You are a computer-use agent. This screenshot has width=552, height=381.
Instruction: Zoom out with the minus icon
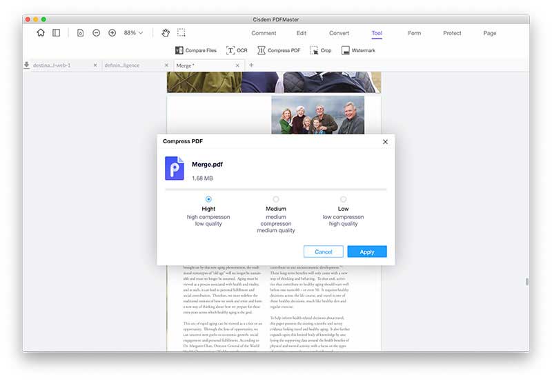pos(96,32)
